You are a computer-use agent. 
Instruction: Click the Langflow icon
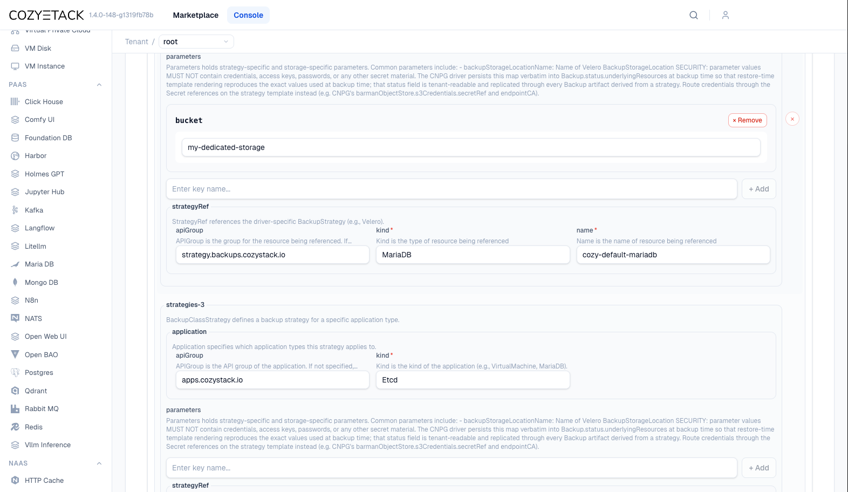pos(15,228)
